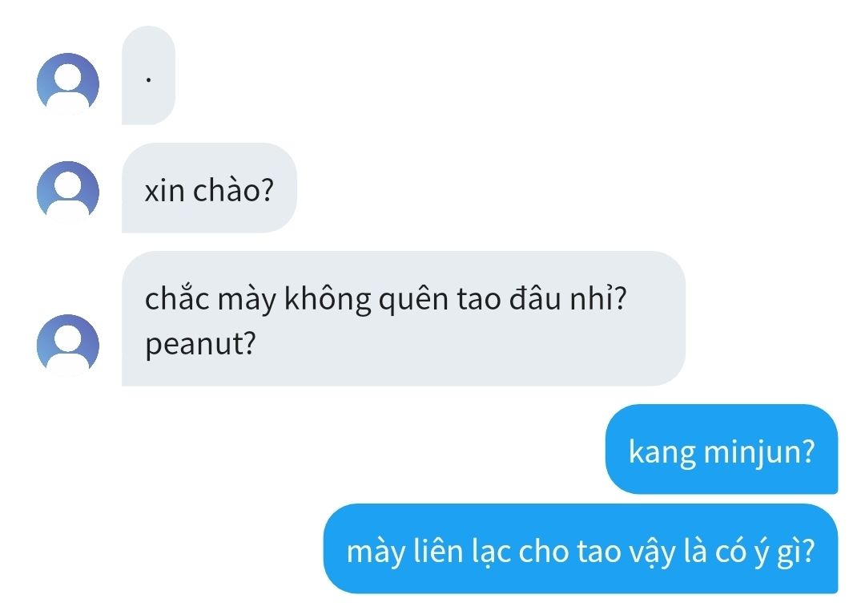The height and width of the screenshot is (615, 865).
Task: Tap the avatar next to "xin chào?"
Action: (68, 192)
